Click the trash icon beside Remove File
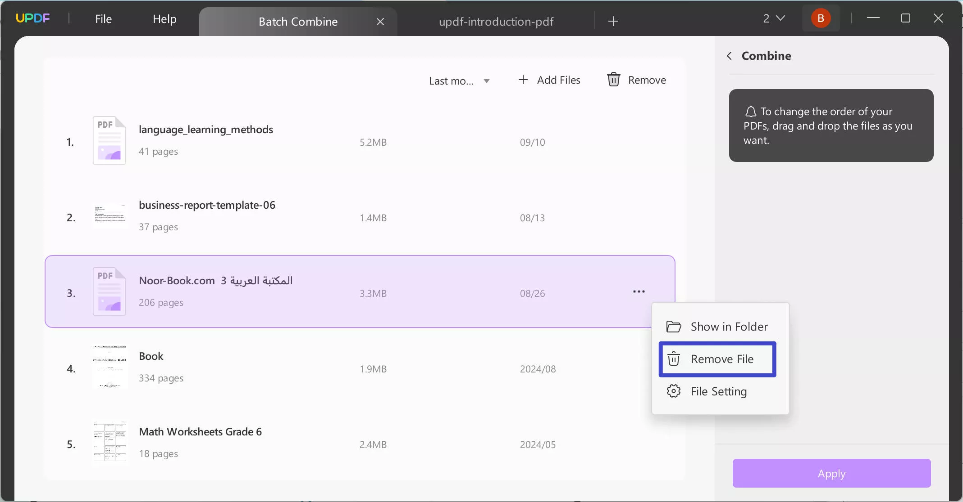Viewport: 963px width, 502px height. [673, 359]
